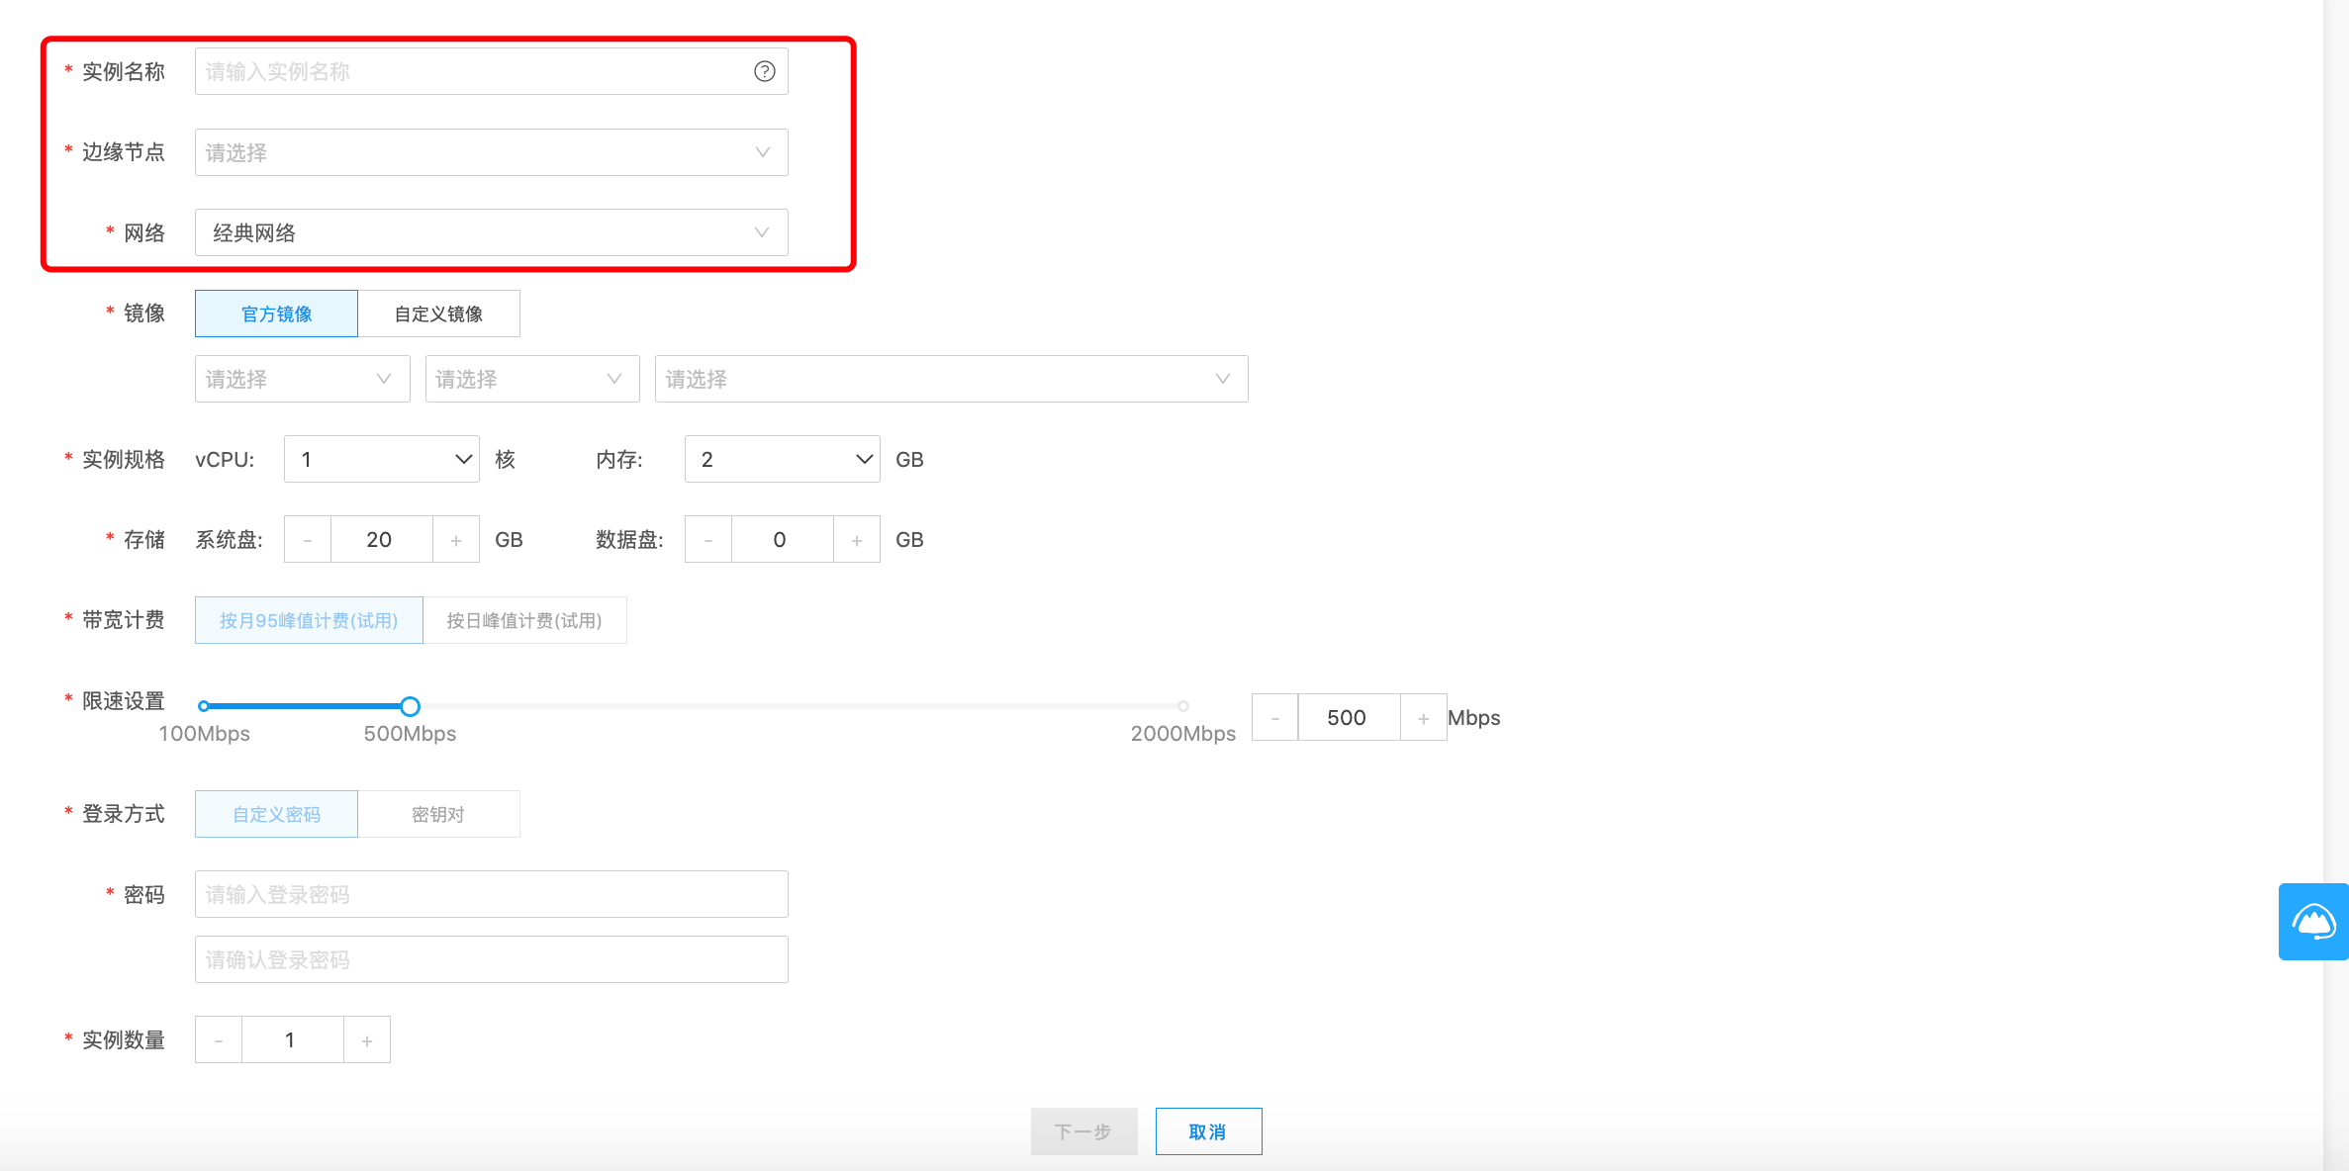The width and height of the screenshot is (2349, 1171).
Task: Choose 按月95峰值计费(试用) billing option
Action: coord(309,621)
